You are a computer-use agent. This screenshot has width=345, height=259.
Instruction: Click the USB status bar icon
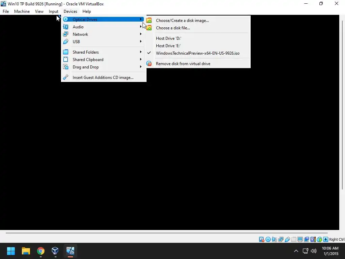pos(287,239)
